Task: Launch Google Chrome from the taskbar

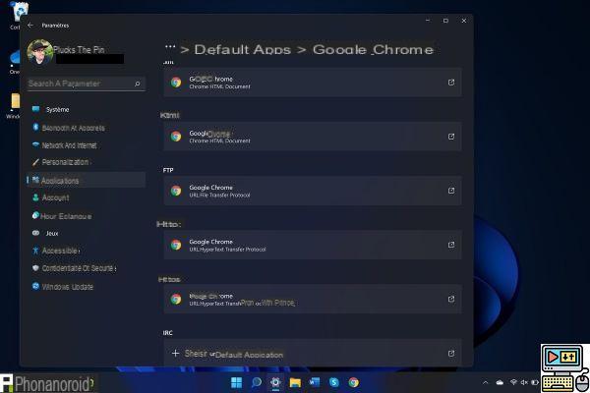Action: tap(353, 382)
